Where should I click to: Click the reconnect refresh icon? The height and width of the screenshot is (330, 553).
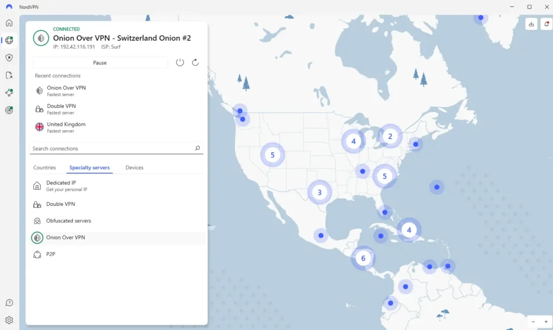[195, 63]
